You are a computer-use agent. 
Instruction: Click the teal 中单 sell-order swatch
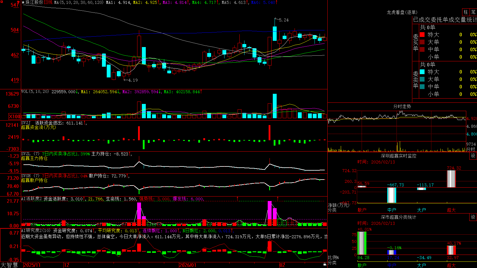coord(422,87)
